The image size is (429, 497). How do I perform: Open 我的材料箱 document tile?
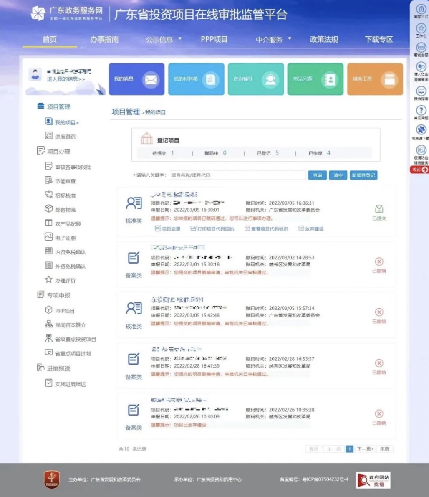pos(196,79)
